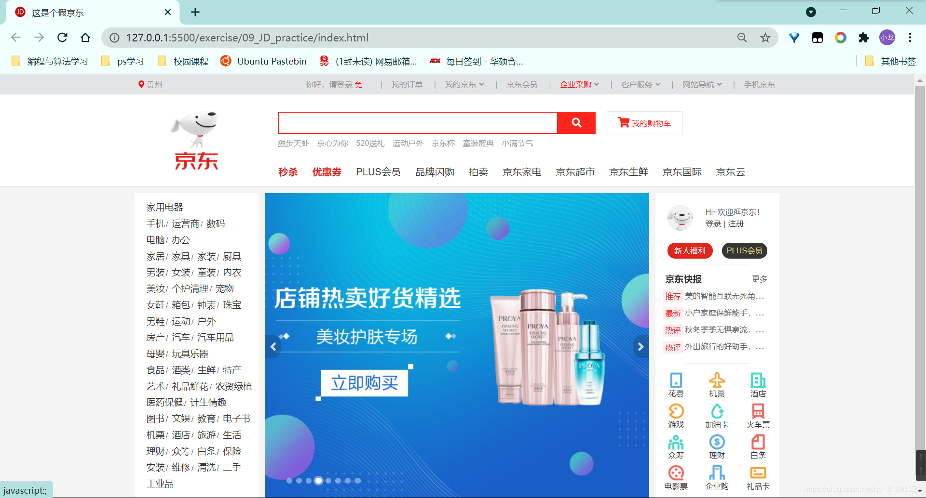
Task: Open tab search dropdown arrow in title bar
Action: pos(811,12)
